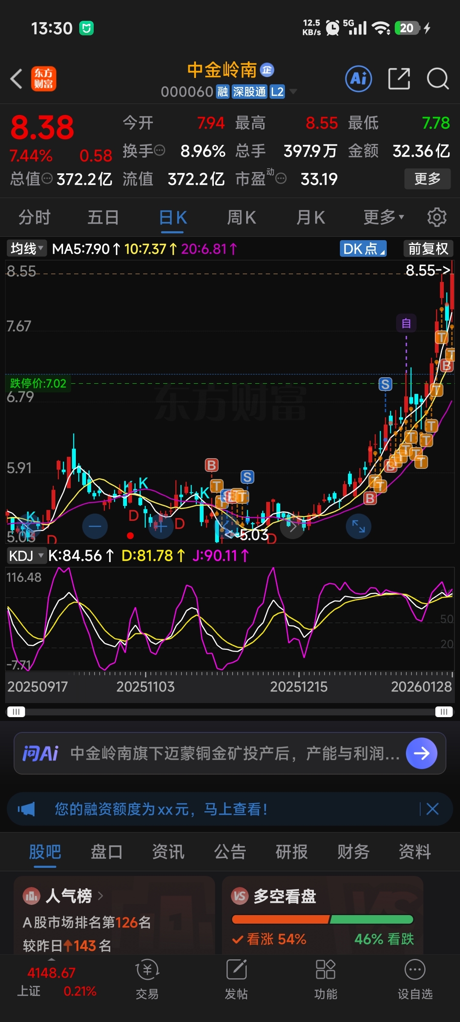The height and width of the screenshot is (1022, 460).
Task: Switch to 资讯 tab
Action: [168, 852]
